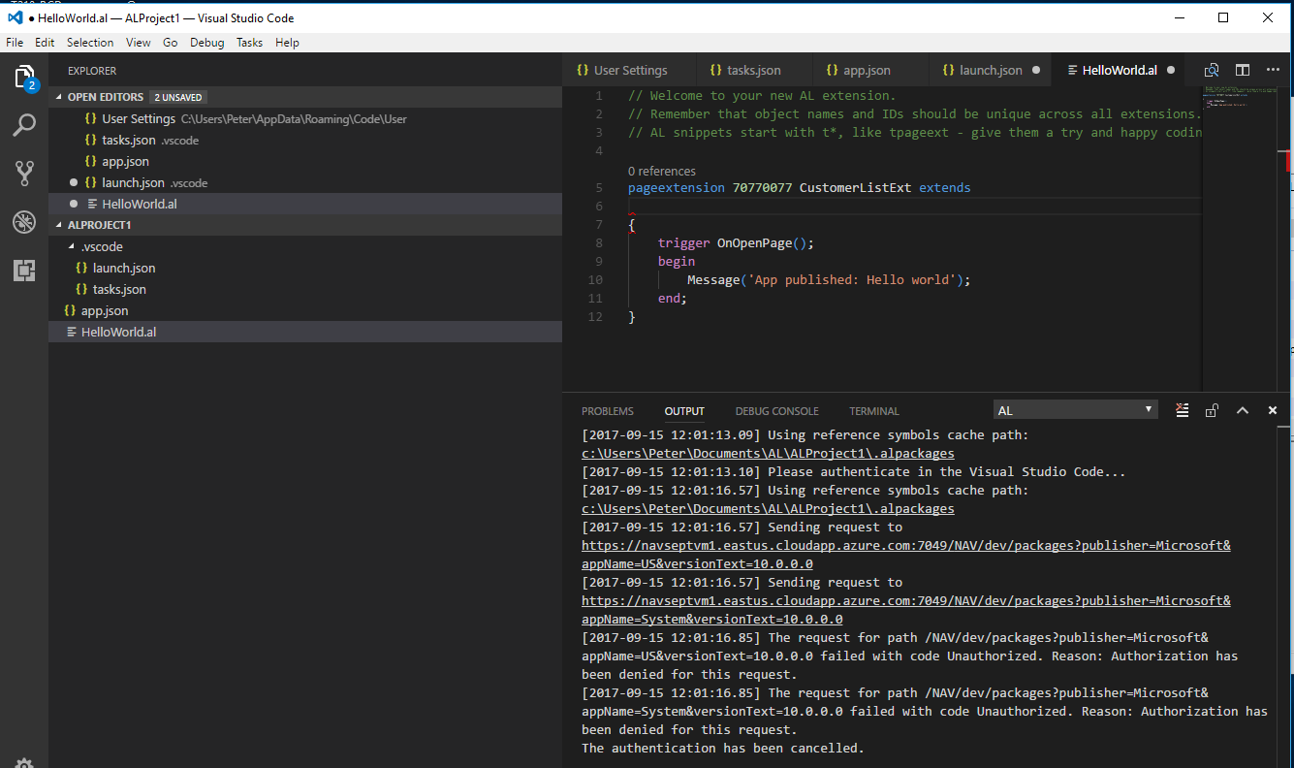Open the Explorer view
This screenshot has width=1294, height=768.
[24, 78]
